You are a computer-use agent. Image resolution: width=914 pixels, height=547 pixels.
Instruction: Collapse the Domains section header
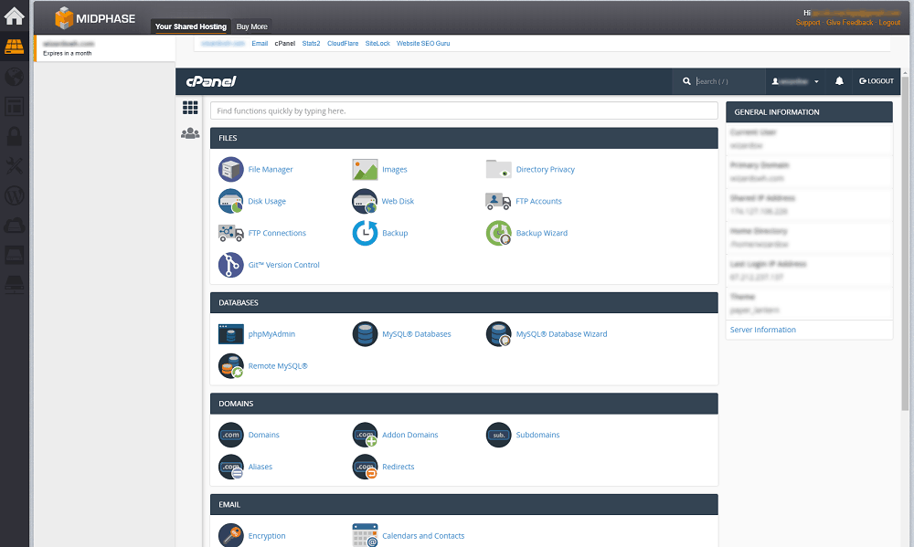pyautogui.click(x=464, y=404)
